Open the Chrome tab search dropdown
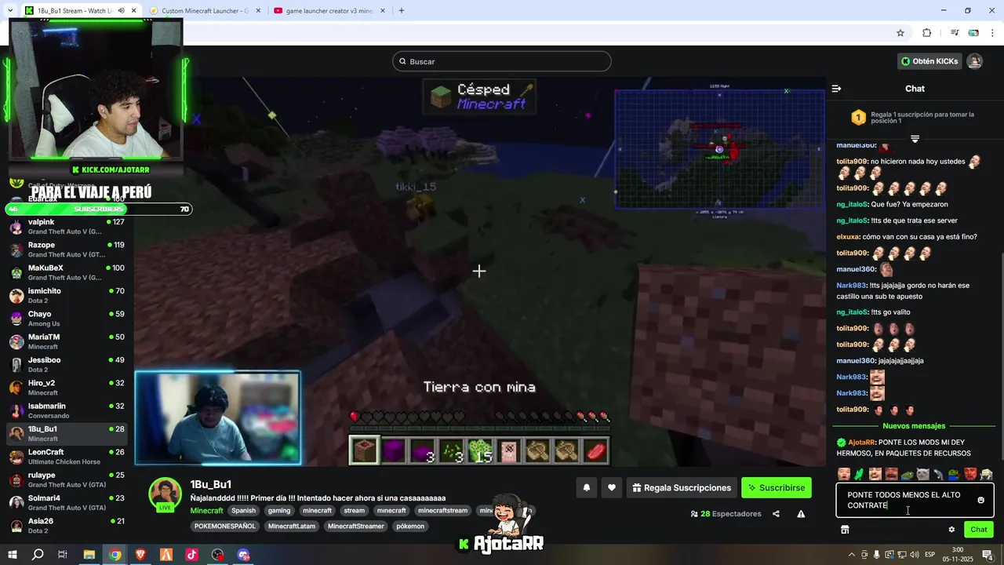 [x=9, y=11]
